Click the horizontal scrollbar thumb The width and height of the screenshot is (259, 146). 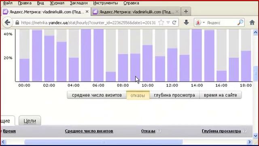coord(103,142)
